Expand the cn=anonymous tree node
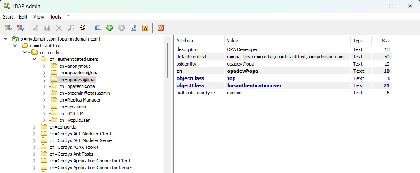420x173 pixels. [x=44, y=66]
